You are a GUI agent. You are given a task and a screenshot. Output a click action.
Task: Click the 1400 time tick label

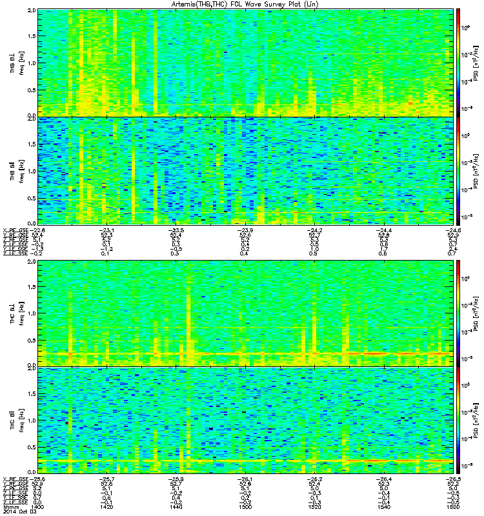click(x=37, y=507)
